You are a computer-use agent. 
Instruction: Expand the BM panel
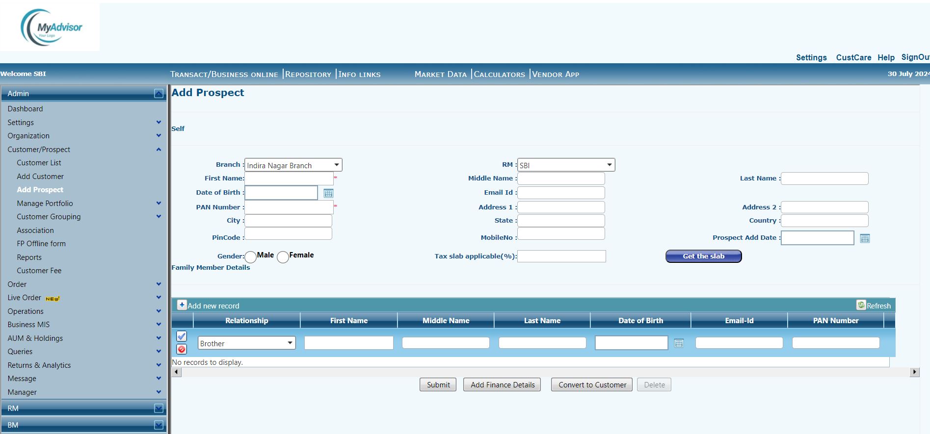[159, 425]
